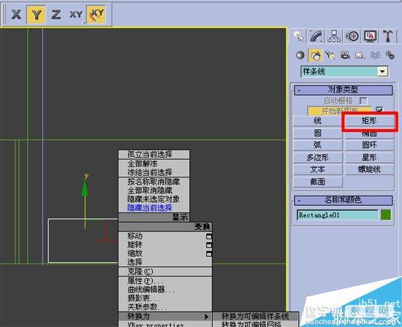This screenshot has width=402, height=327.
Task: Select the Helpers category icon
Action: pyautogui.click(x=360, y=55)
